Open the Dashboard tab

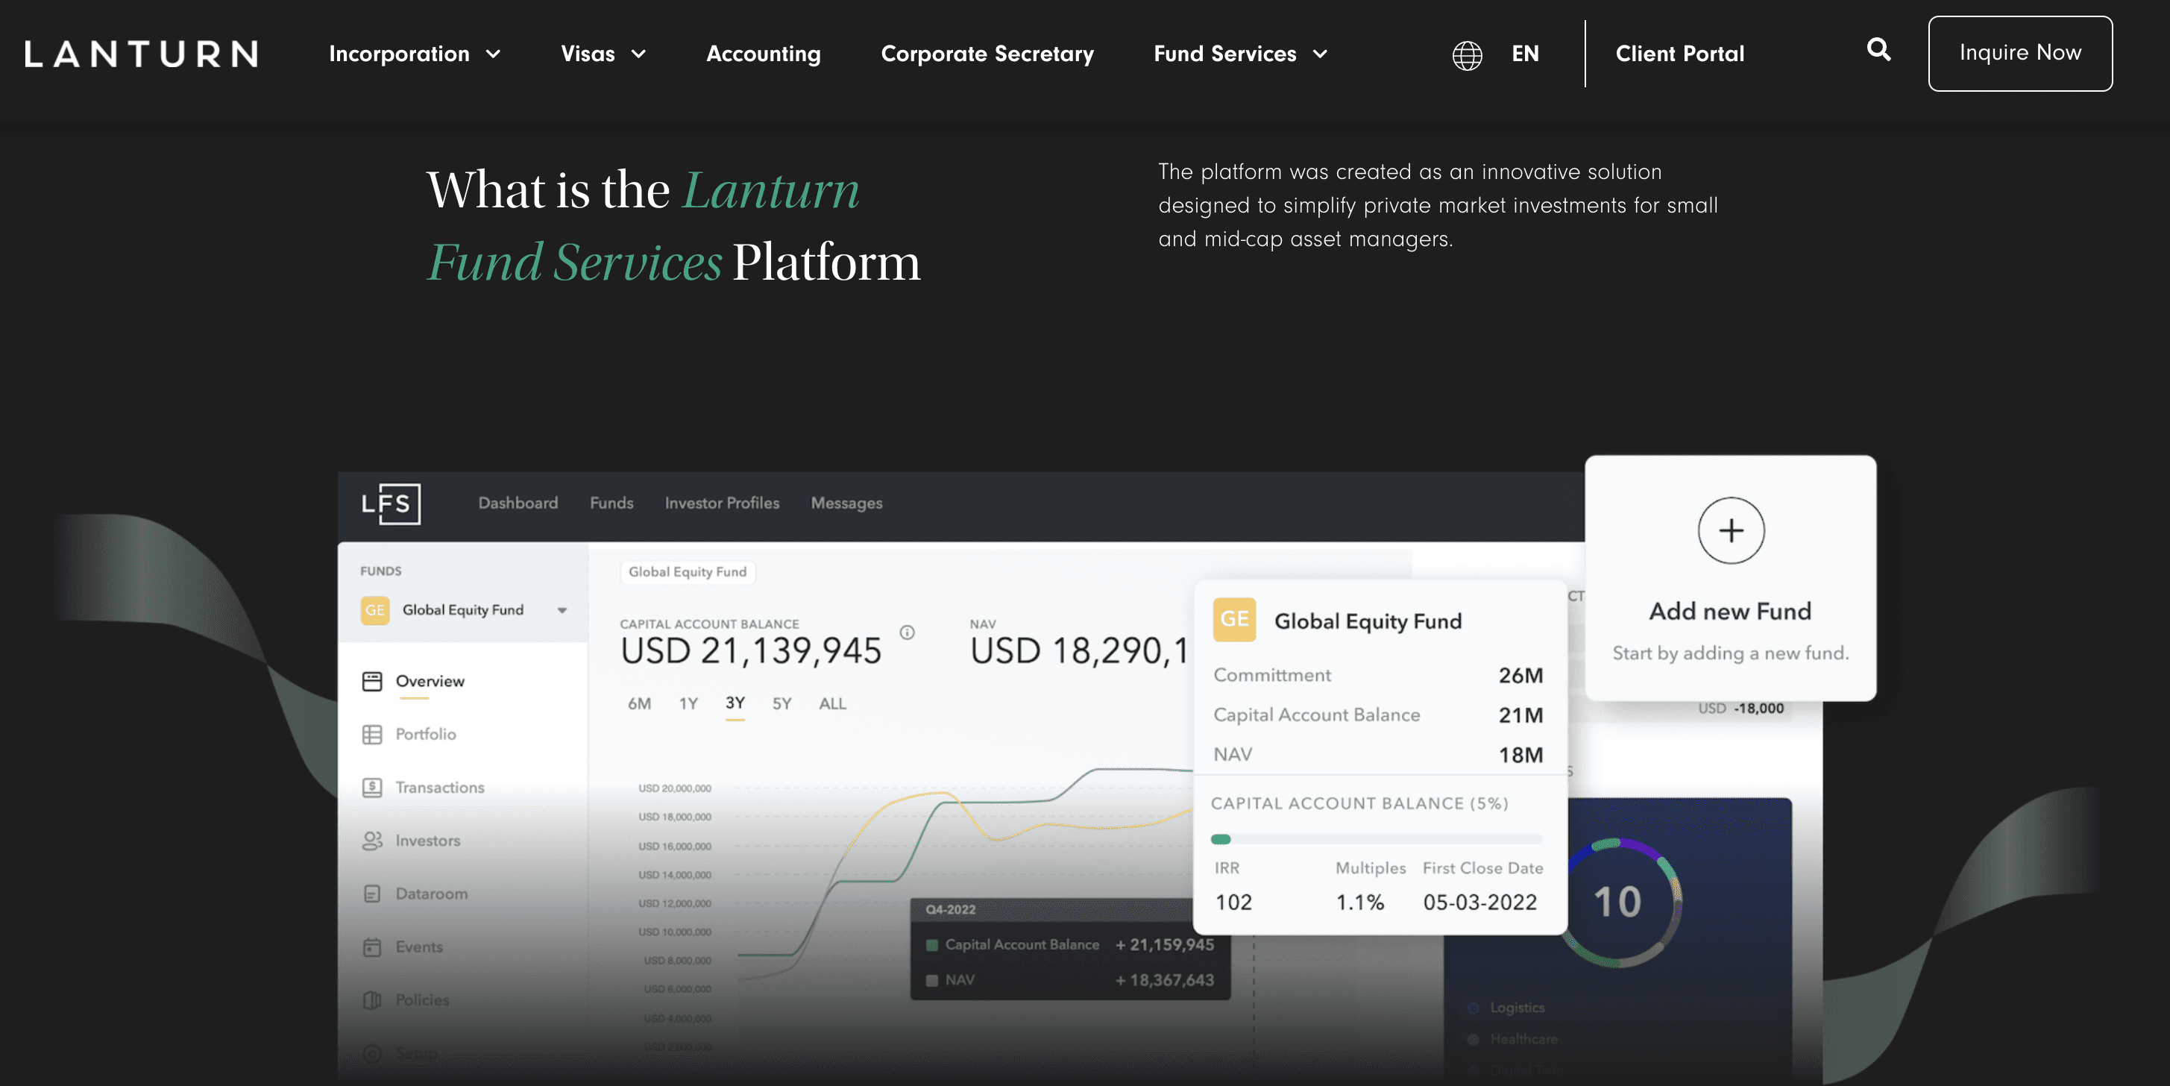(518, 503)
